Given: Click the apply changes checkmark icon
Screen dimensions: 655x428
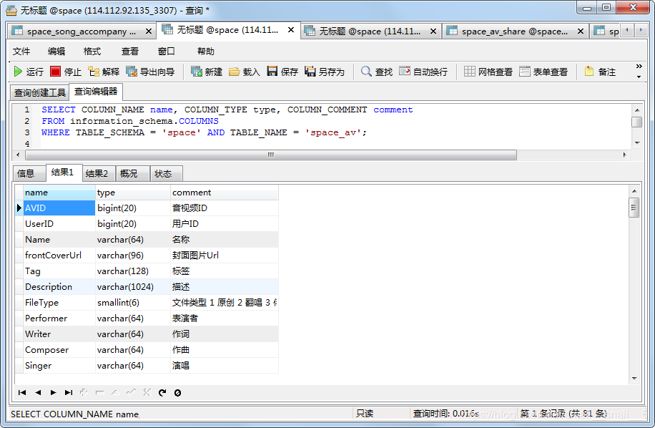Looking at the screenshot, I should pos(131,392).
